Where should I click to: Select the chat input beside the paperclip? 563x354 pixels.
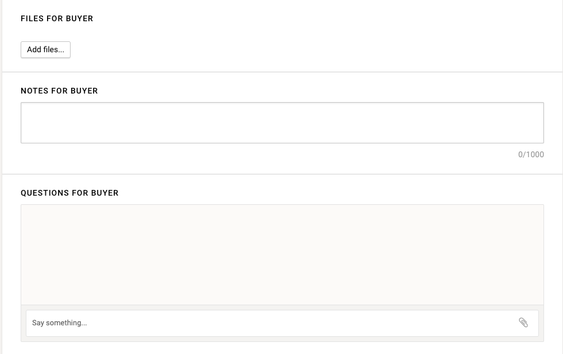[x=270, y=323]
